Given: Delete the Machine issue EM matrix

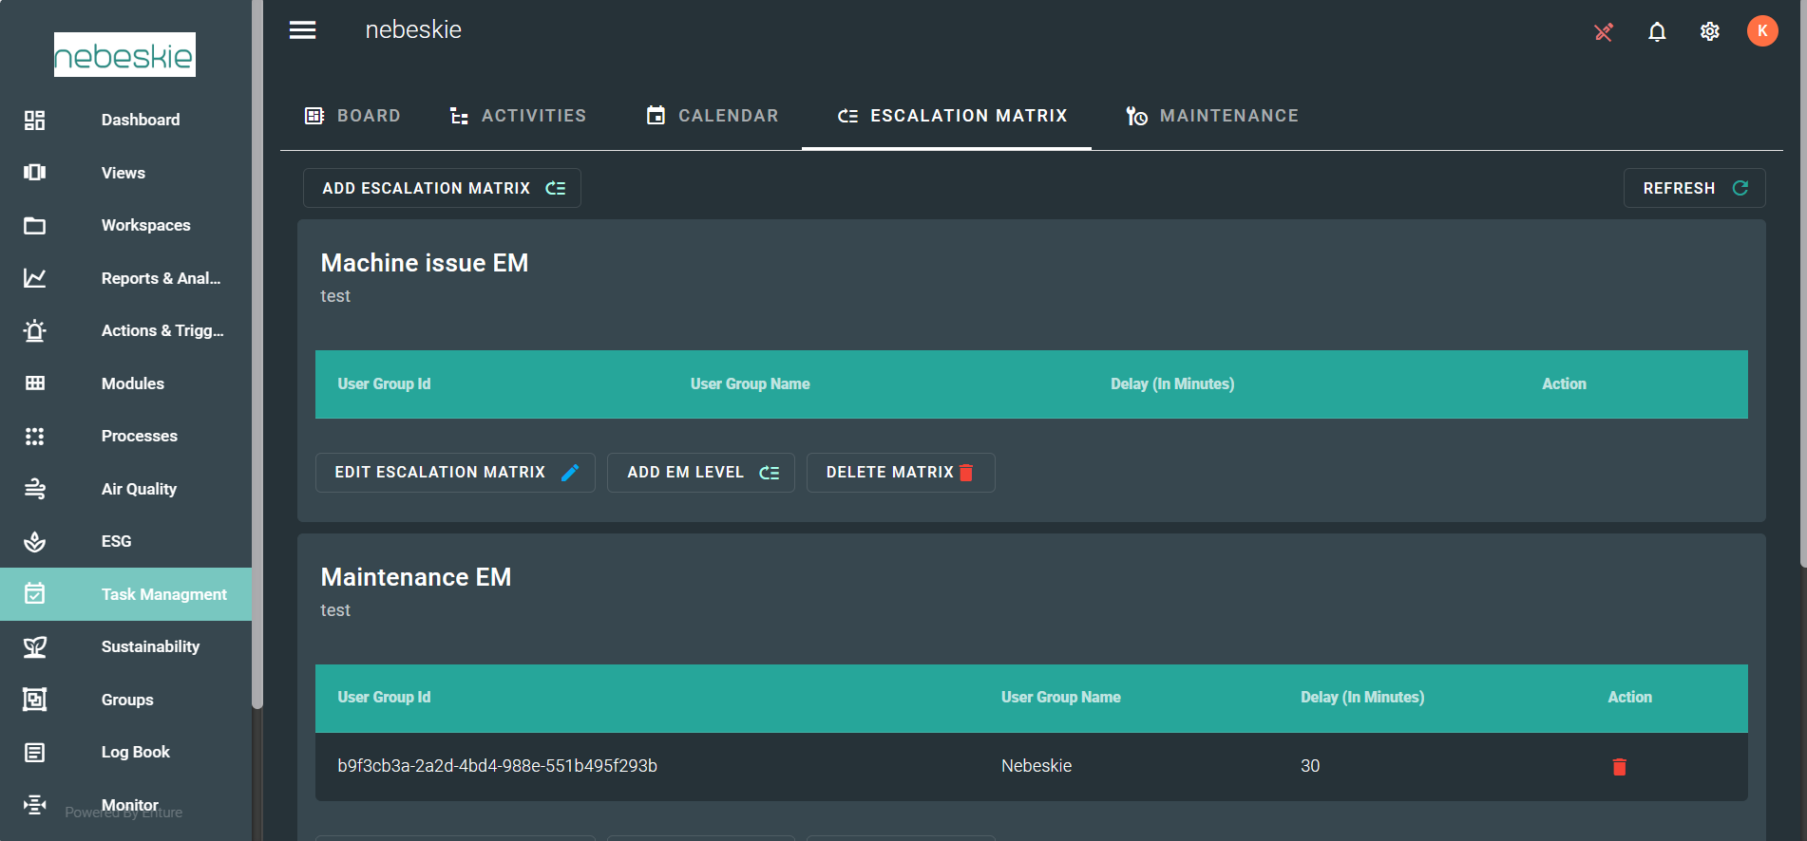Looking at the screenshot, I should [x=900, y=473].
